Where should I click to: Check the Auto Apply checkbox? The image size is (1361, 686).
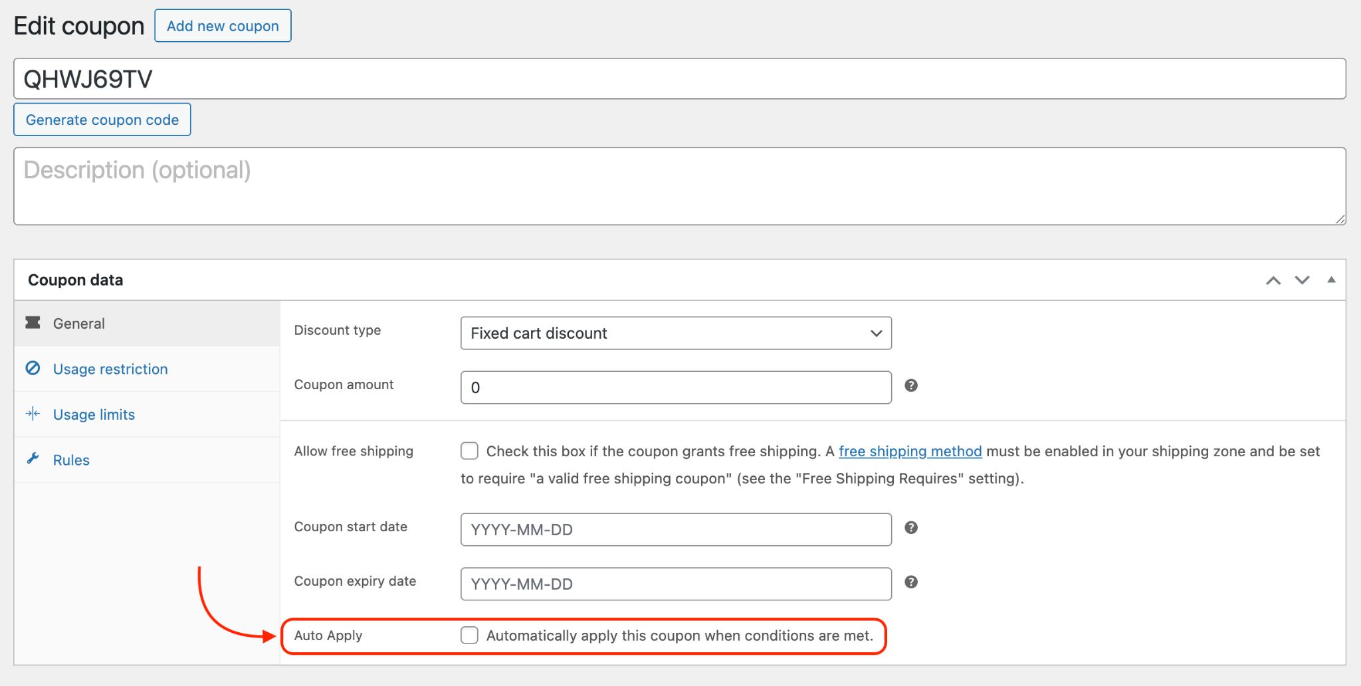coord(469,635)
